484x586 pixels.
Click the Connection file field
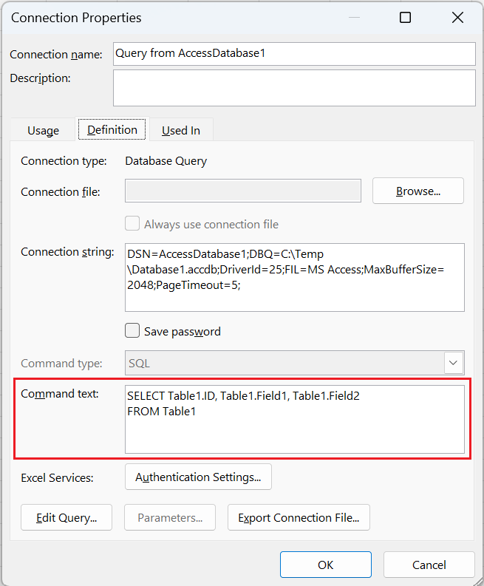coord(243,191)
